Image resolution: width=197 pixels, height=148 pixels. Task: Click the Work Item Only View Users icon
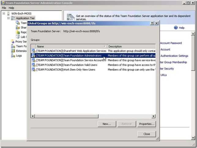click(33, 70)
